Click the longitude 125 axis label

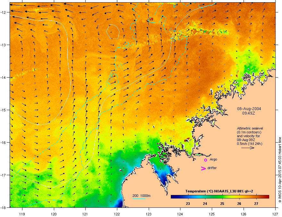[212, 214]
